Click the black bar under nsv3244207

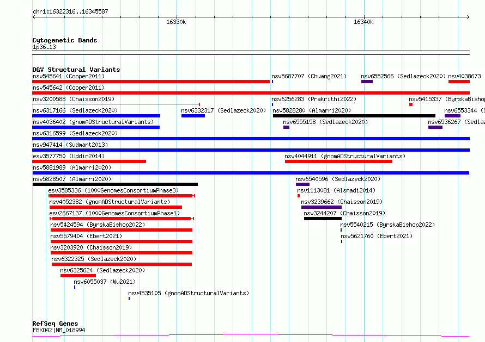click(x=323, y=219)
